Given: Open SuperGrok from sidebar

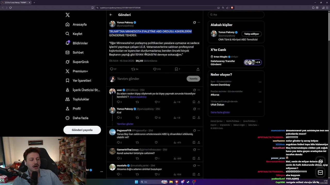Looking at the screenshot, I should pos(77,62).
